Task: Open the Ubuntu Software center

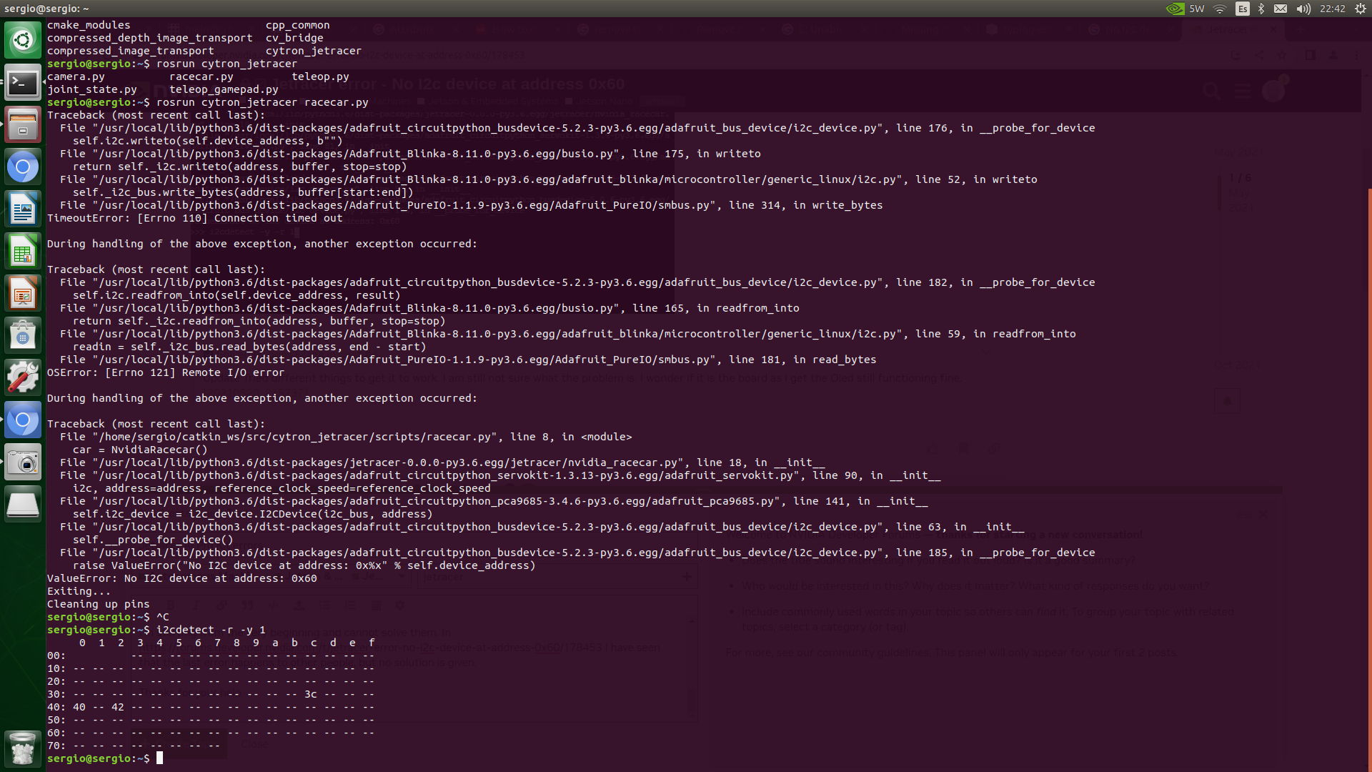Action: click(x=23, y=335)
